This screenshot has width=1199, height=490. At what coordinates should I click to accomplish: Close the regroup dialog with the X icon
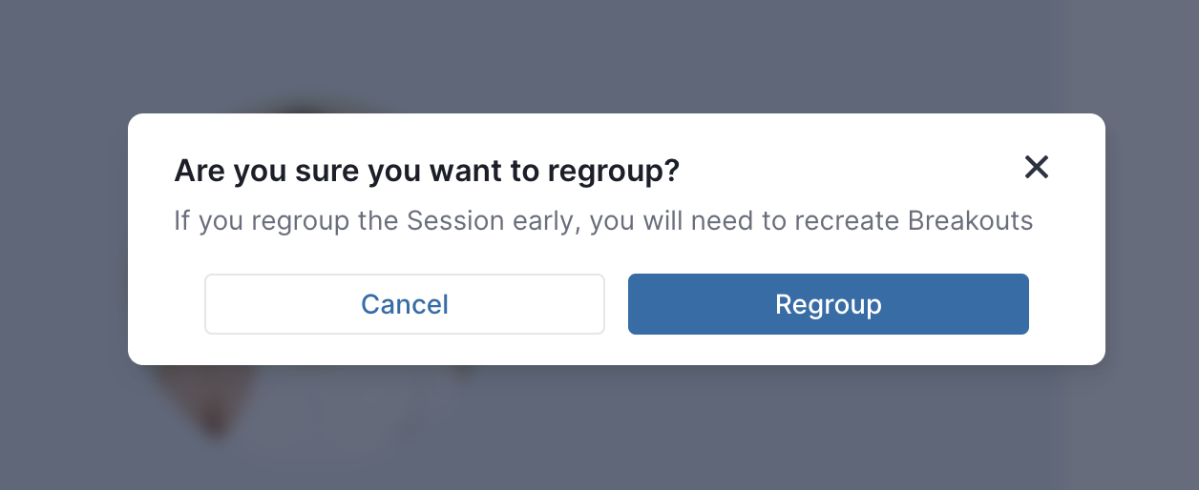pyautogui.click(x=1037, y=168)
